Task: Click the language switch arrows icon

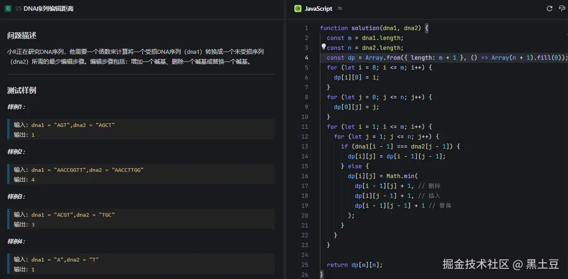Action: click(340, 9)
